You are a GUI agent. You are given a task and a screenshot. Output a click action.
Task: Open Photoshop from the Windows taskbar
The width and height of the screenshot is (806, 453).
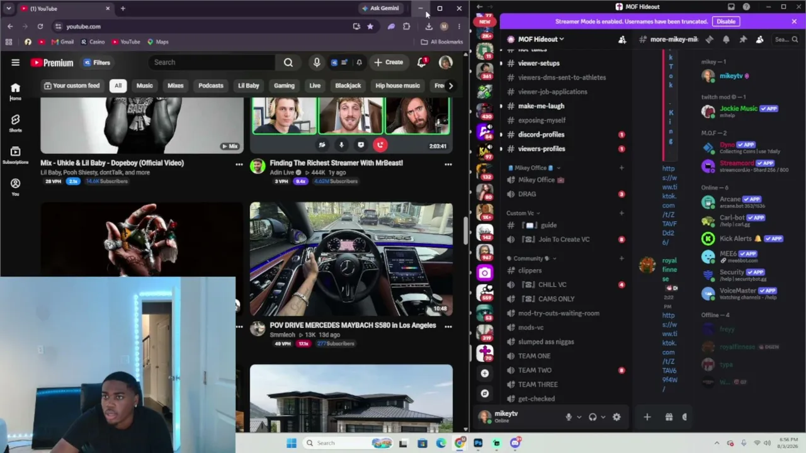pyautogui.click(x=478, y=443)
